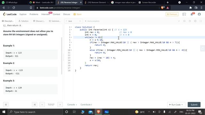Open Brave Shields lion icon

pos(162,8)
